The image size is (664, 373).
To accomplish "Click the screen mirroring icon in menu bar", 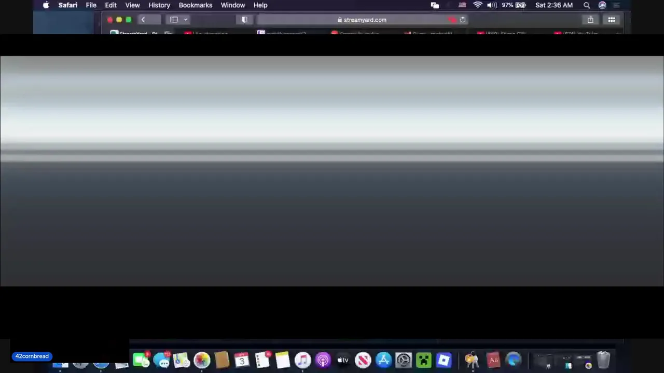I will (435, 5).
